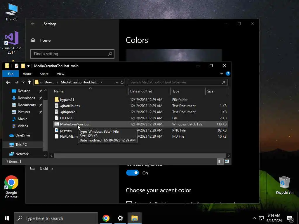Go back in File Explorer
Viewport: 299px width, 224px height.
8,82
